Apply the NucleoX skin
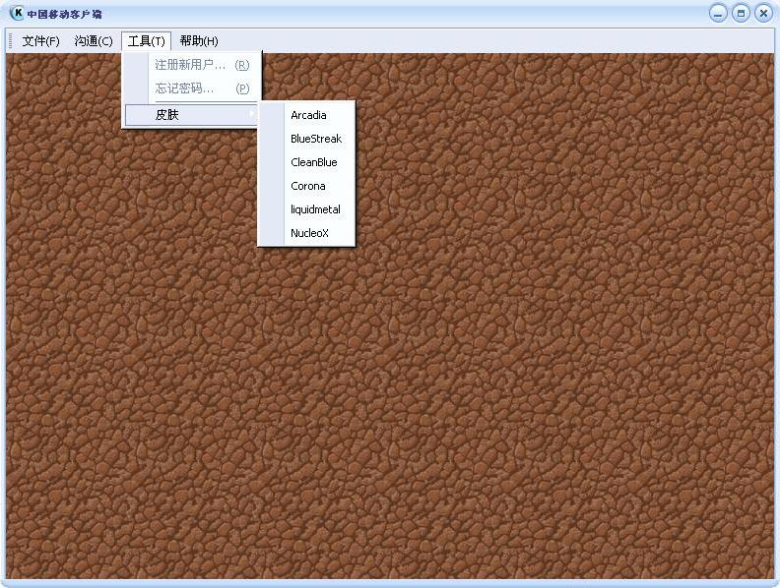 point(309,233)
